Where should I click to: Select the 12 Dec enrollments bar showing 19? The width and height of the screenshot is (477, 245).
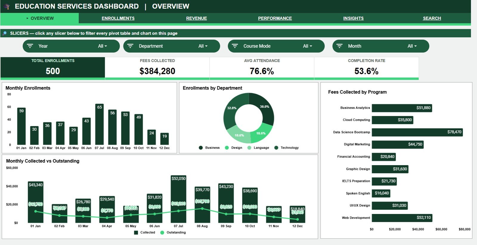[x=165, y=139]
